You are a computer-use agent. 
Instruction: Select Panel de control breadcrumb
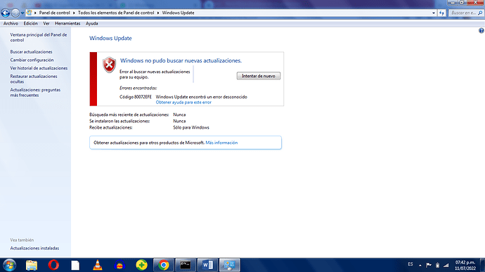(54, 13)
